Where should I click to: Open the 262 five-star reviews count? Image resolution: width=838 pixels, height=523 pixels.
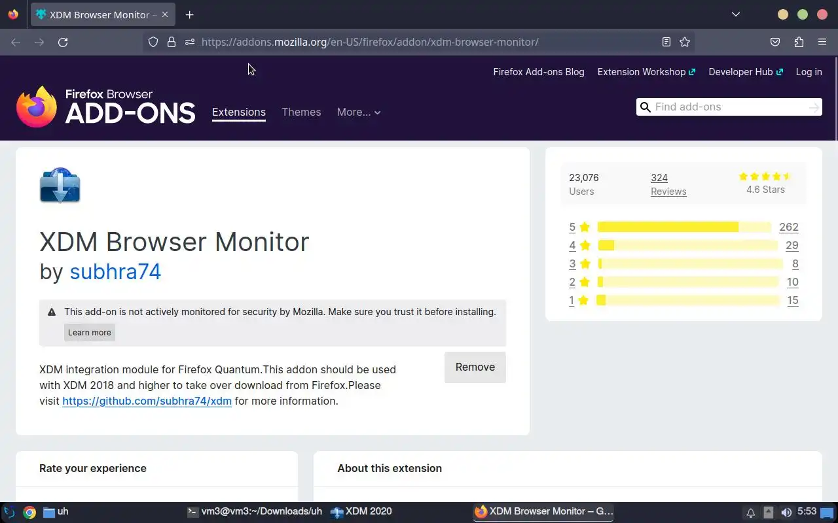[x=789, y=227]
